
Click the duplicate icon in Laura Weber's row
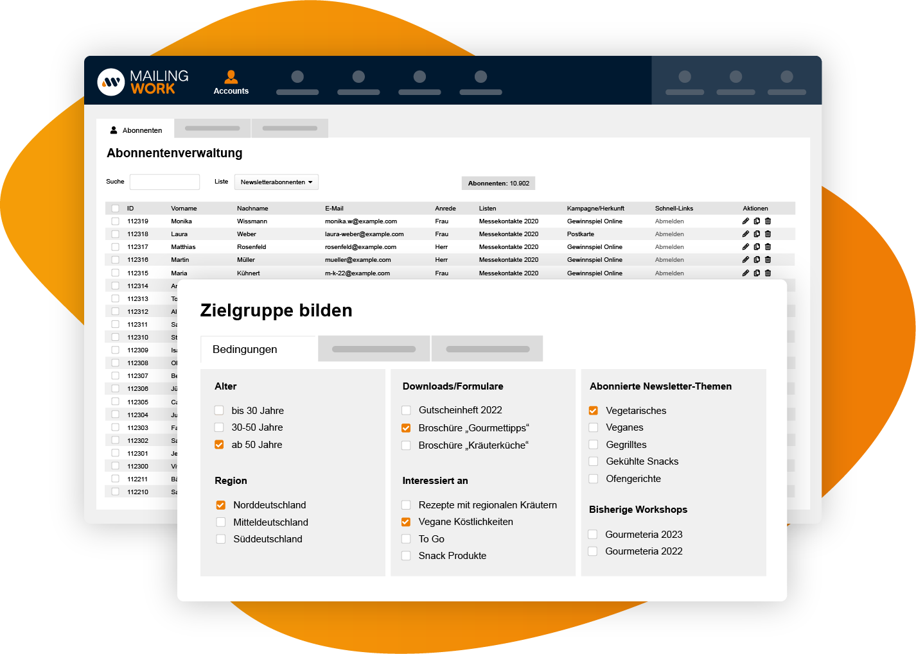point(757,234)
